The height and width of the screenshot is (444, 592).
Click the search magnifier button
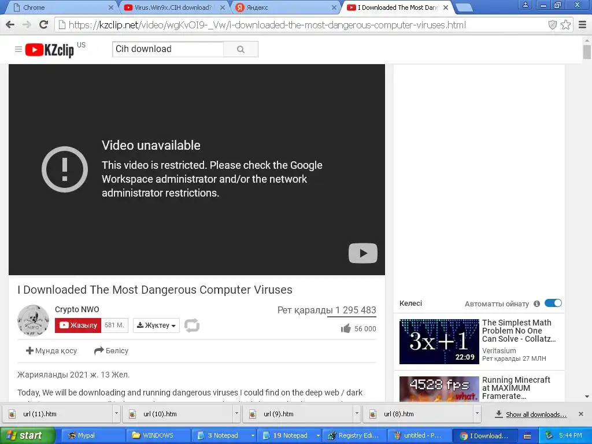(x=240, y=49)
